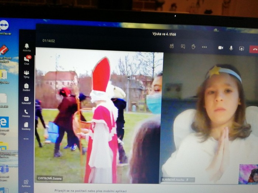The image size is (258, 193).
Task: Raise your hand in the meeting
Action: click(x=193, y=47)
